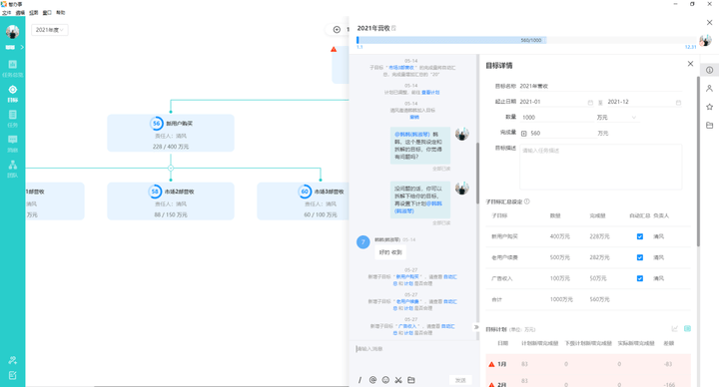This screenshot has height=387, width=719.
Task: Click the 56 progress ring on 新用户购买
Action: coord(157,124)
